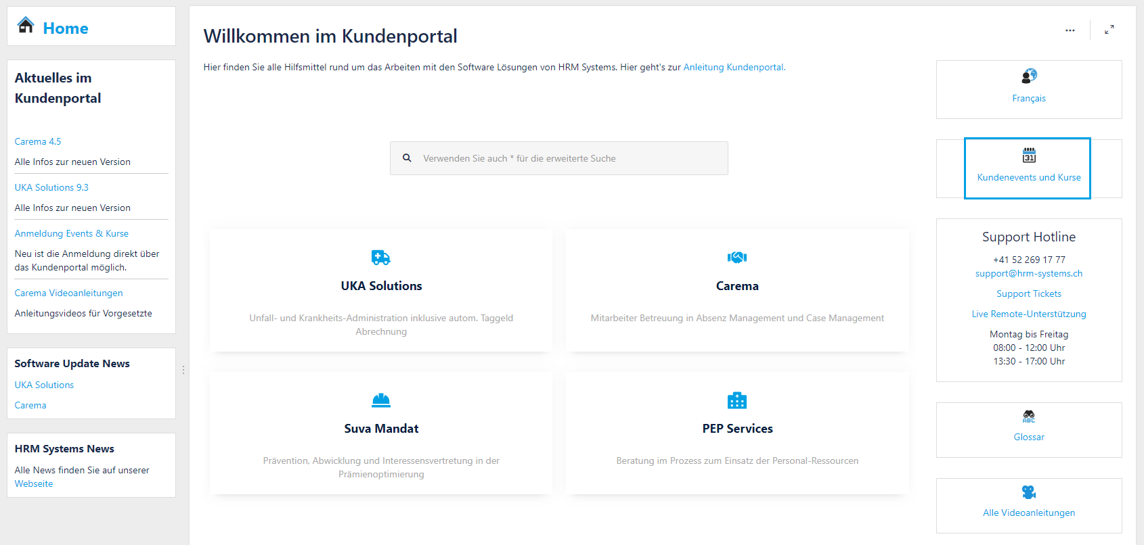Click the Français language globe icon

click(x=1029, y=76)
